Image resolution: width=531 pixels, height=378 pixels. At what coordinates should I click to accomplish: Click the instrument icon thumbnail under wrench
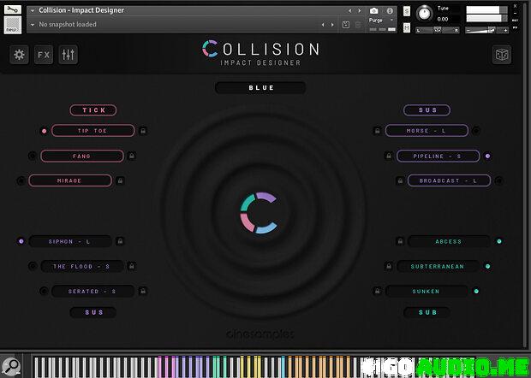pyautogui.click(x=13, y=25)
